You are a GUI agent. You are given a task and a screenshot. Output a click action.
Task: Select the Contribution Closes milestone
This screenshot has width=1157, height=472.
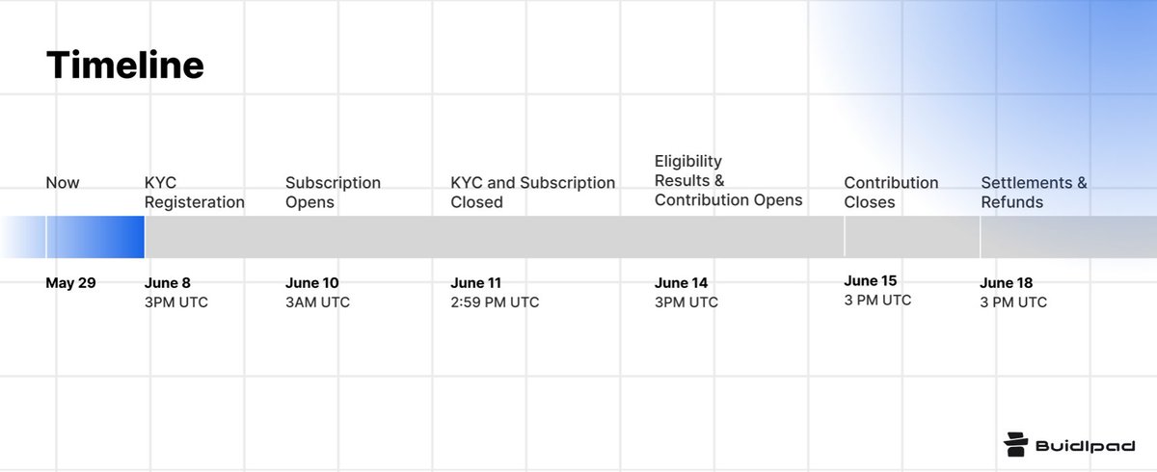coord(891,193)
